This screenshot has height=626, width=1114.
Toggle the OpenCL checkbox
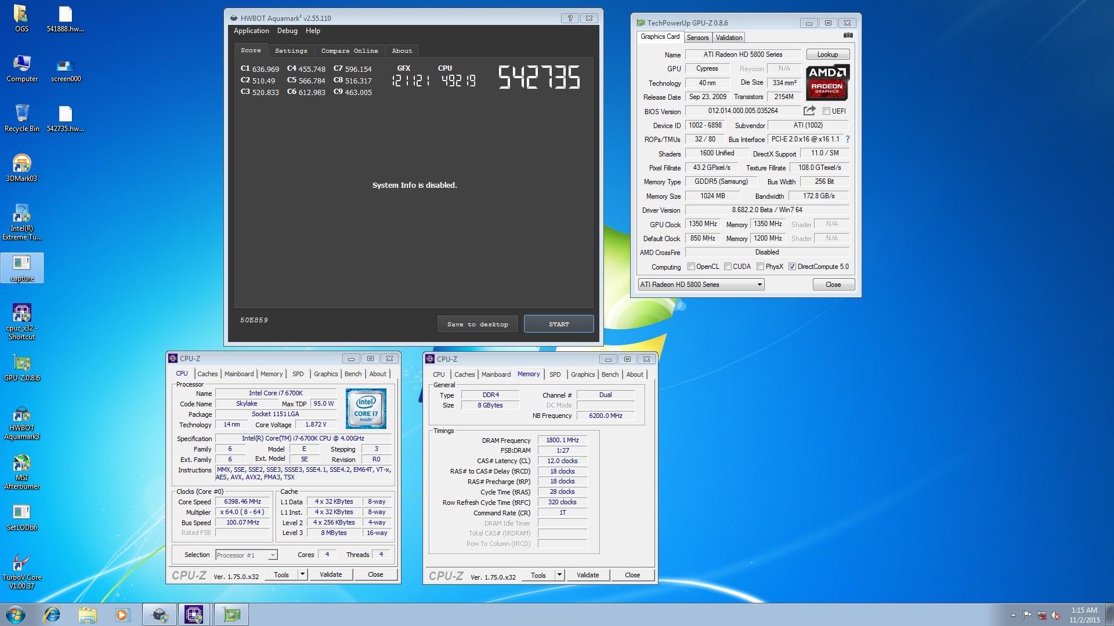click(691, 267)
